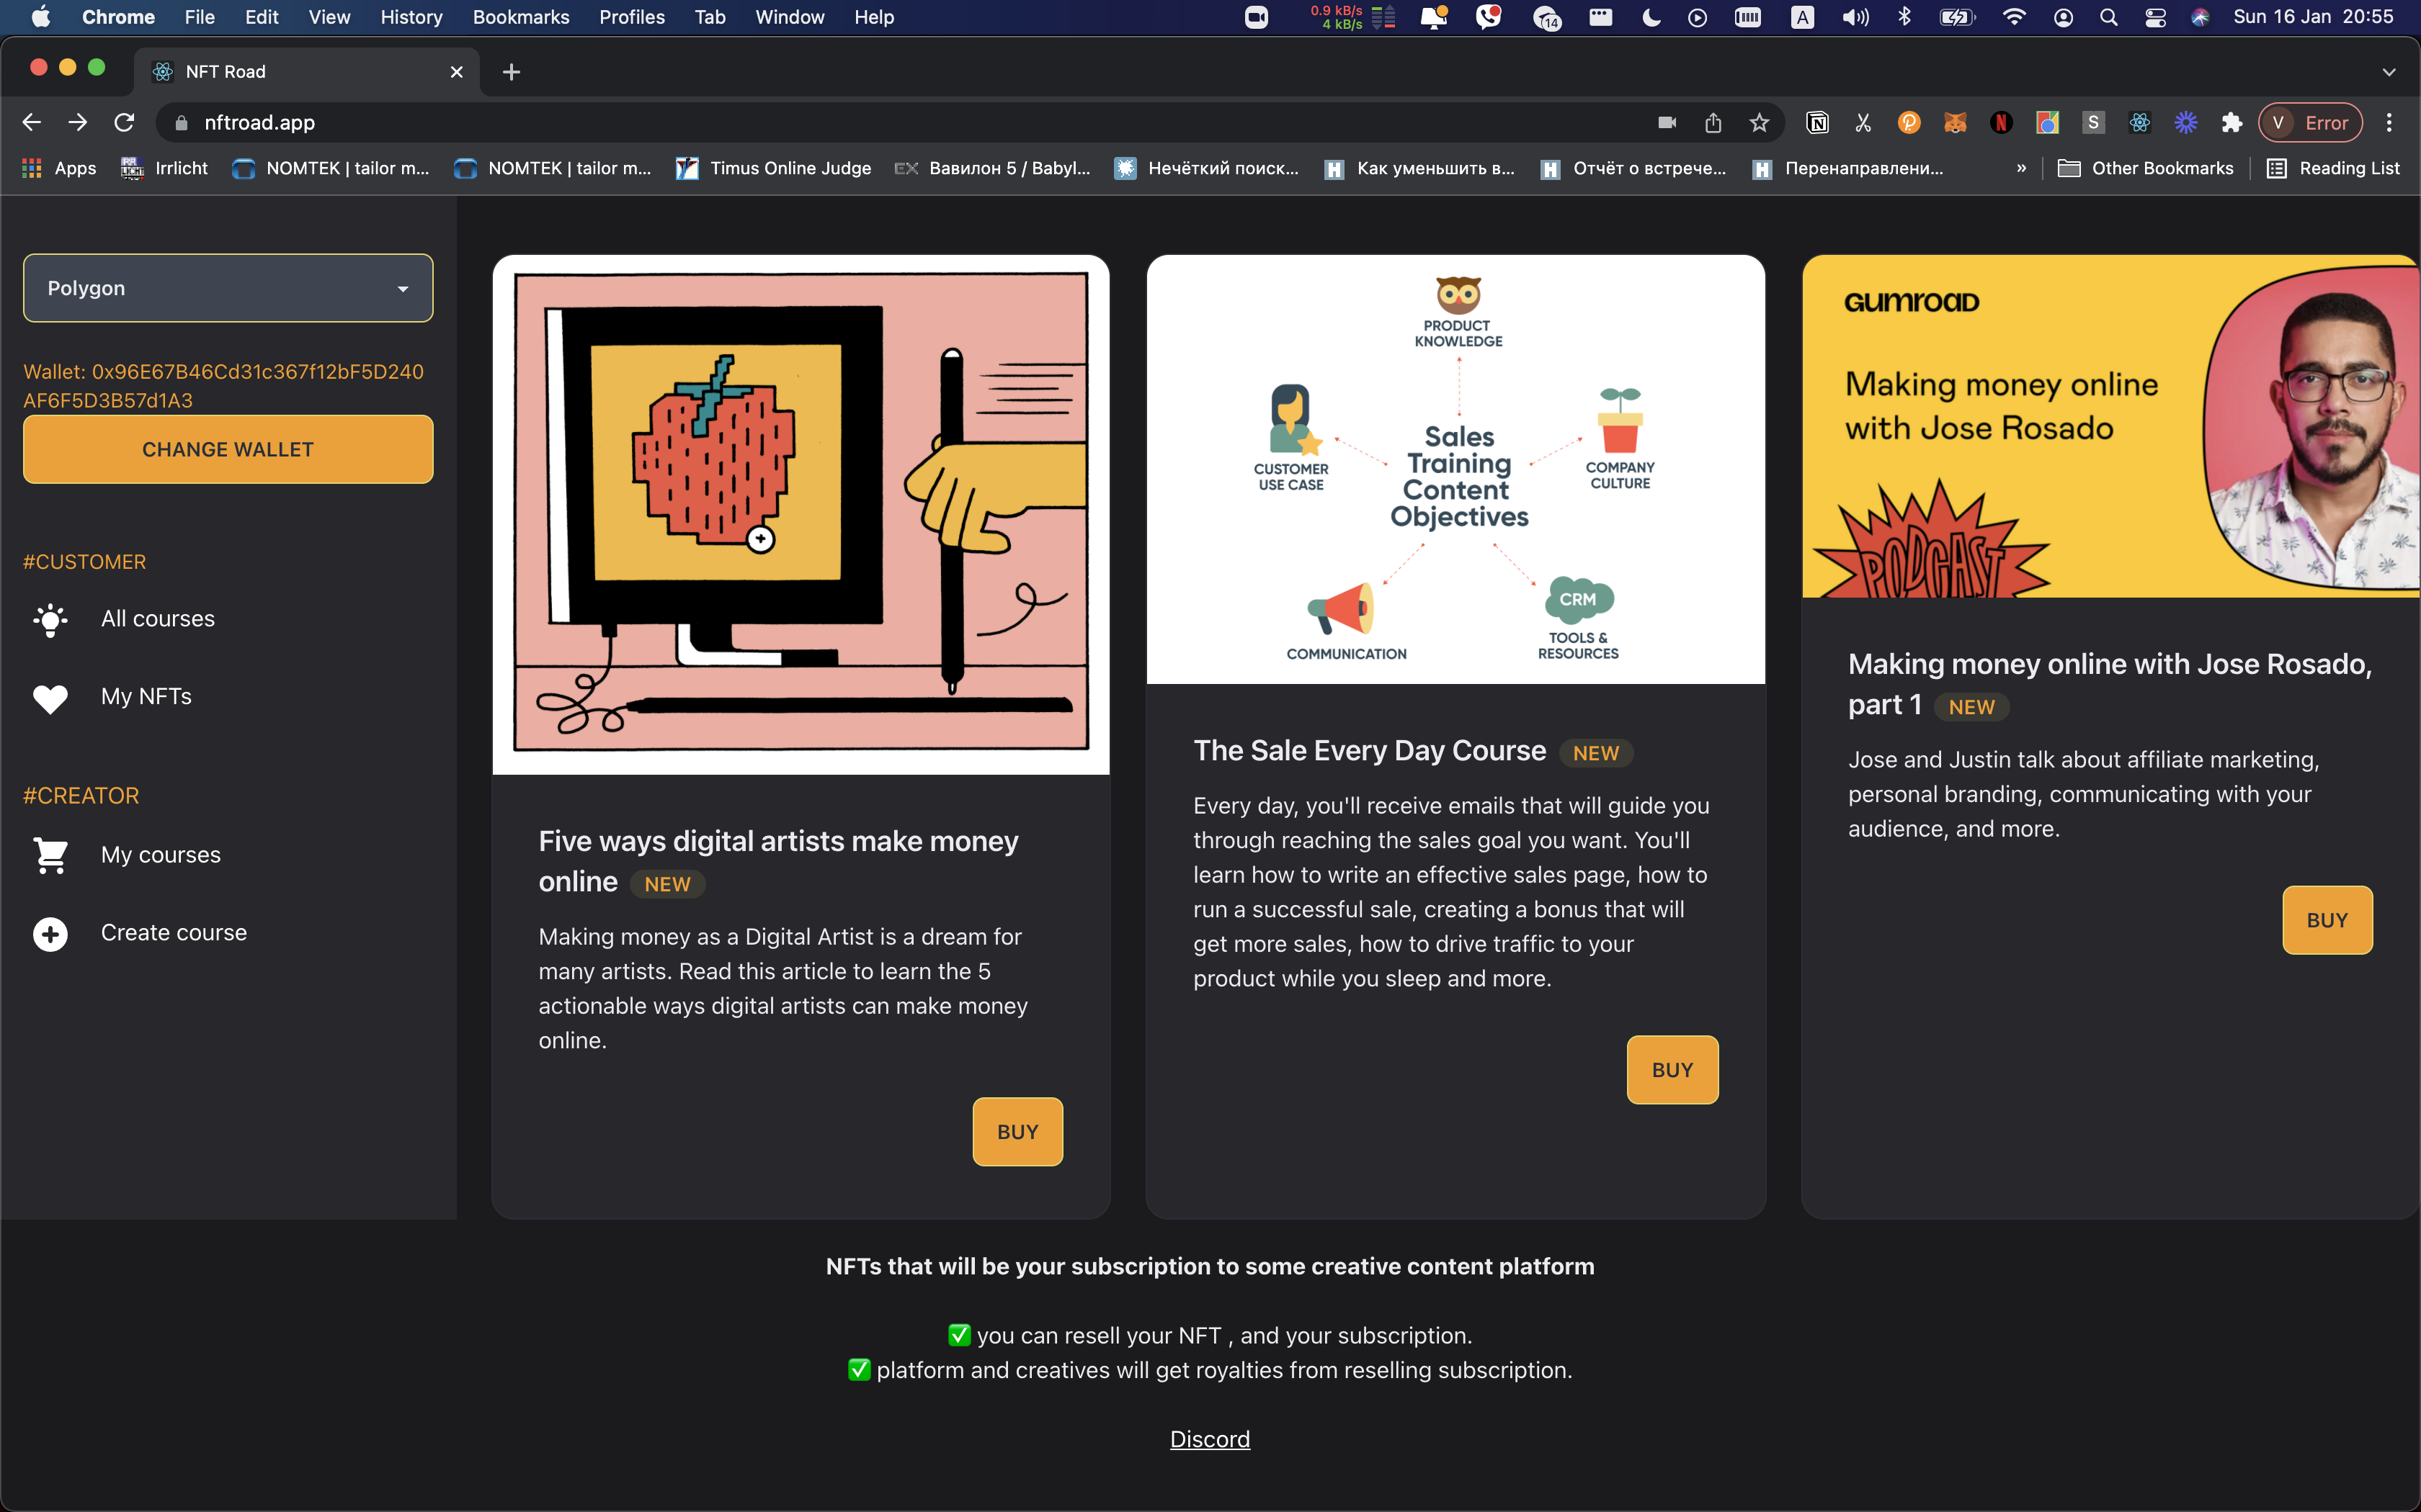Open macOS Control Center toggles
2421x1512 pixels.
point(2155,17)
